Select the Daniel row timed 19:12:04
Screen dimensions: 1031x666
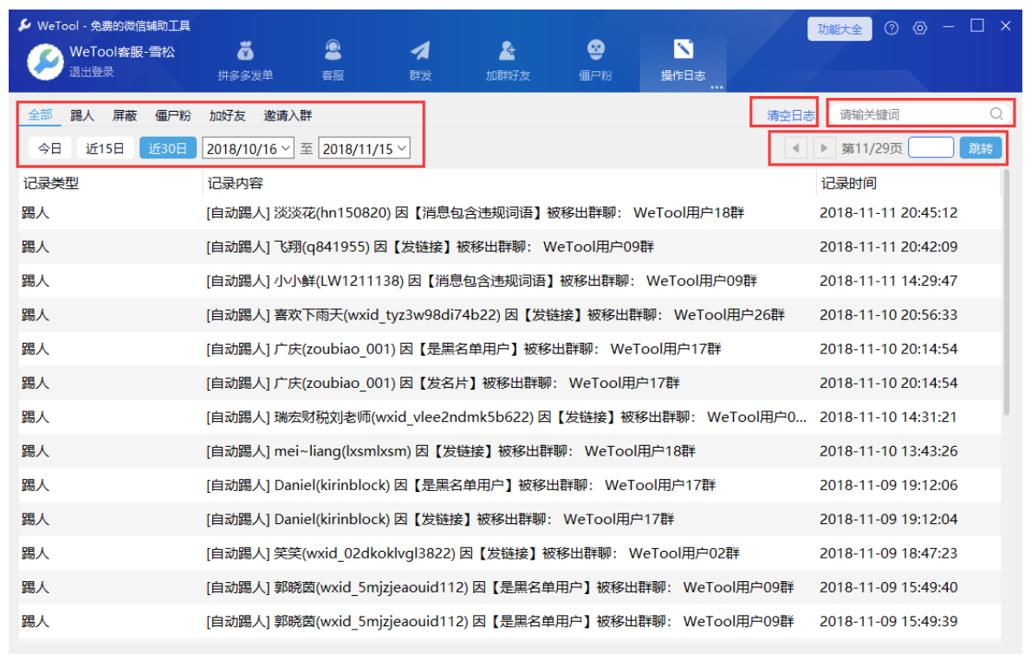(509, 520)
